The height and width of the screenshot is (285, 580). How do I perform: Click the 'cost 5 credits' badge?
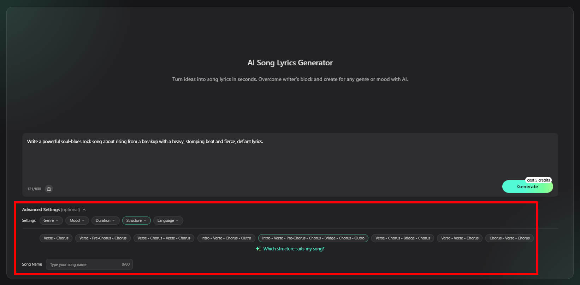click(538, 180)
